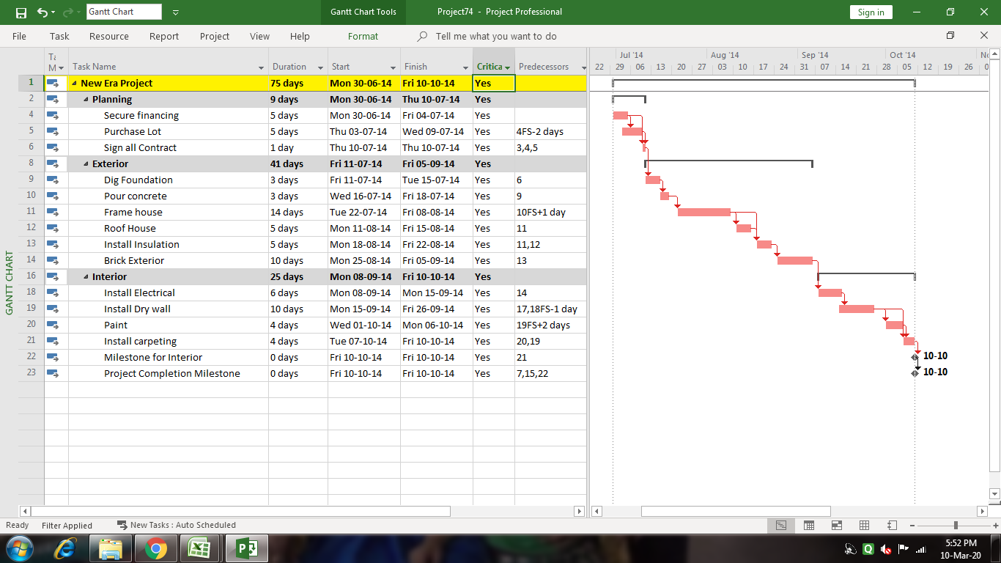
Task: Switch to the View tab
Action: pos(259,35)
